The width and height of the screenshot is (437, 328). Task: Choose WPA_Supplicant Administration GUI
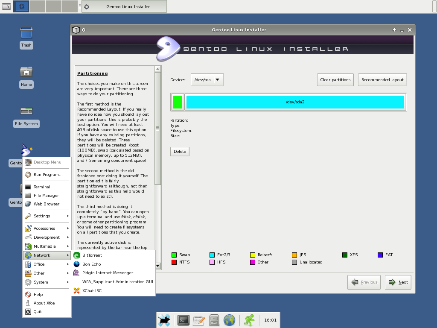point(113,282)
